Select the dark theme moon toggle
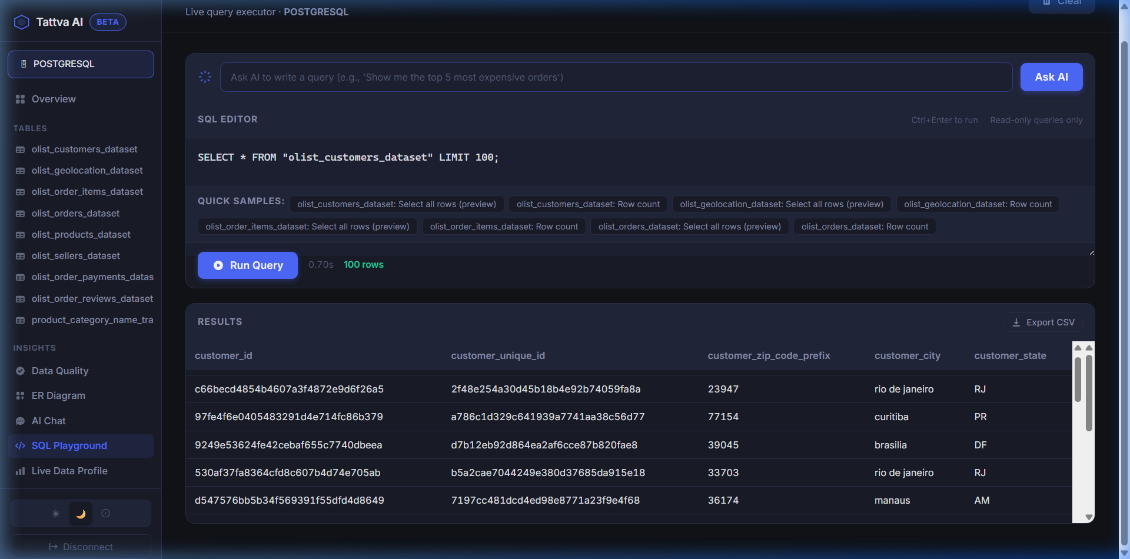The image size is (1130, 559). point(81,514)
